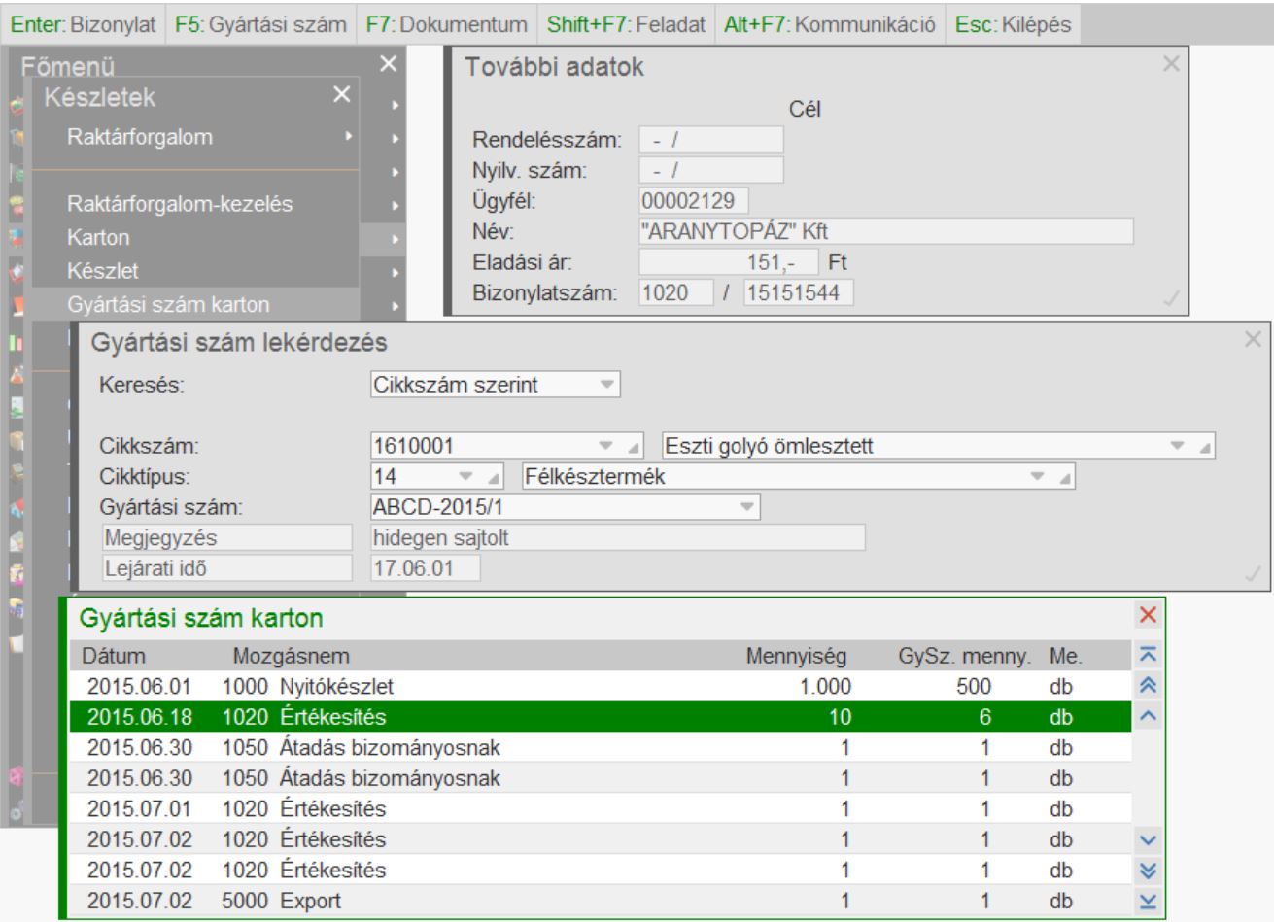The width and height of the screenshot is (1274, 922).
Task: Click the Megjegyzés value 'hidegen sajtolt'
Action: [x=618, y=537]
